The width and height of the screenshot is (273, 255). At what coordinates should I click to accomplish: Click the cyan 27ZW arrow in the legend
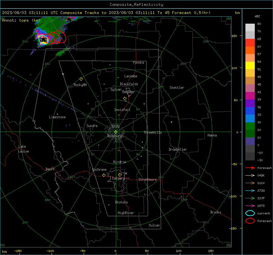click(x=250, y=191)
